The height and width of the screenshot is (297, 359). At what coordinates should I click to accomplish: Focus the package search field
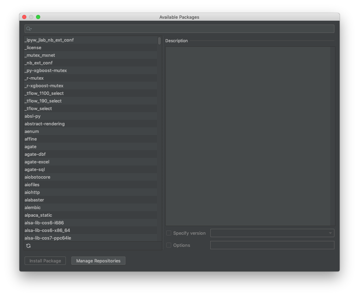[179, 29]
